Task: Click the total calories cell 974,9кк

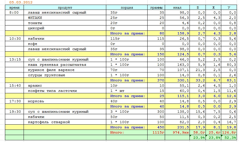Action: pyautogui.click(x=177, y=132)
